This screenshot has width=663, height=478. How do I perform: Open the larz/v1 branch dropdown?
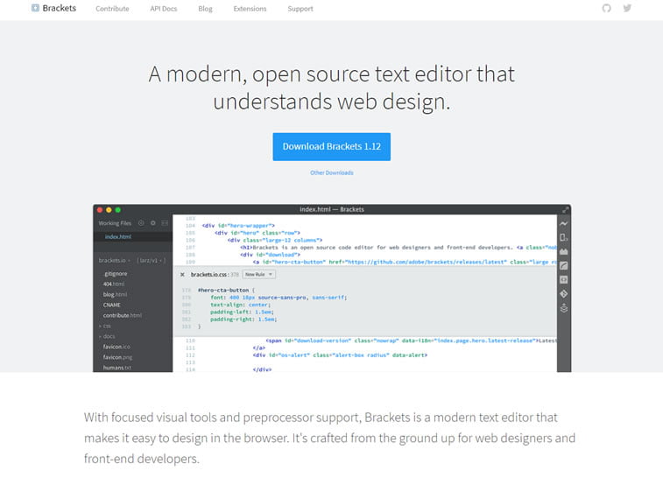click(151, 260)
